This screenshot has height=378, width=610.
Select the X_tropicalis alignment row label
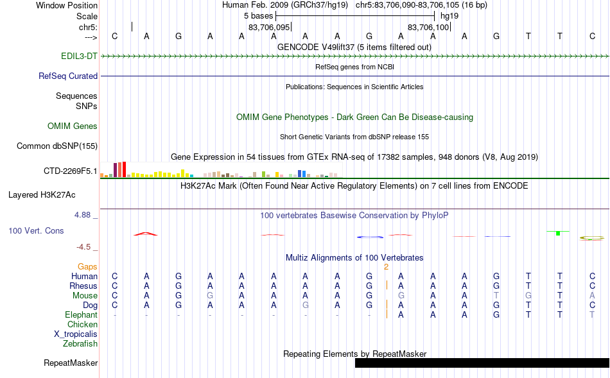click(x=76, y=334)
